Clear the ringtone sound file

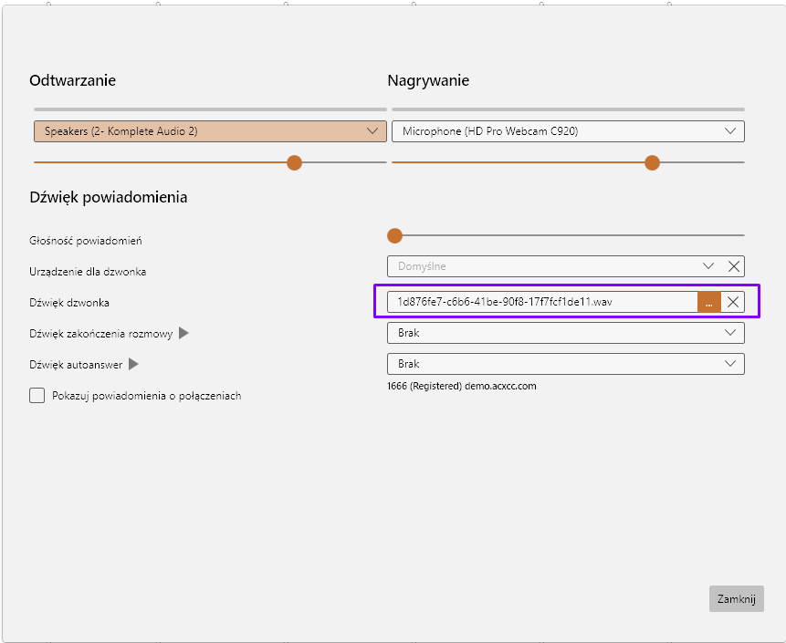pyautogui.click(x=733, y=303)
